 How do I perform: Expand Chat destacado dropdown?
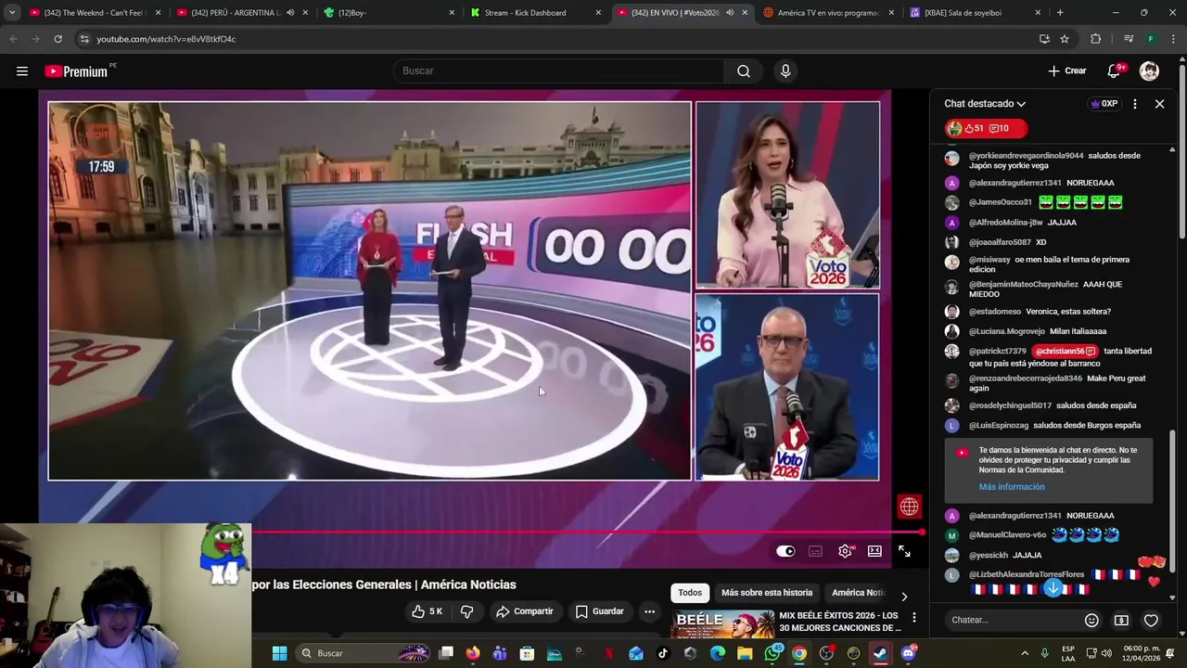coord(985,104)
